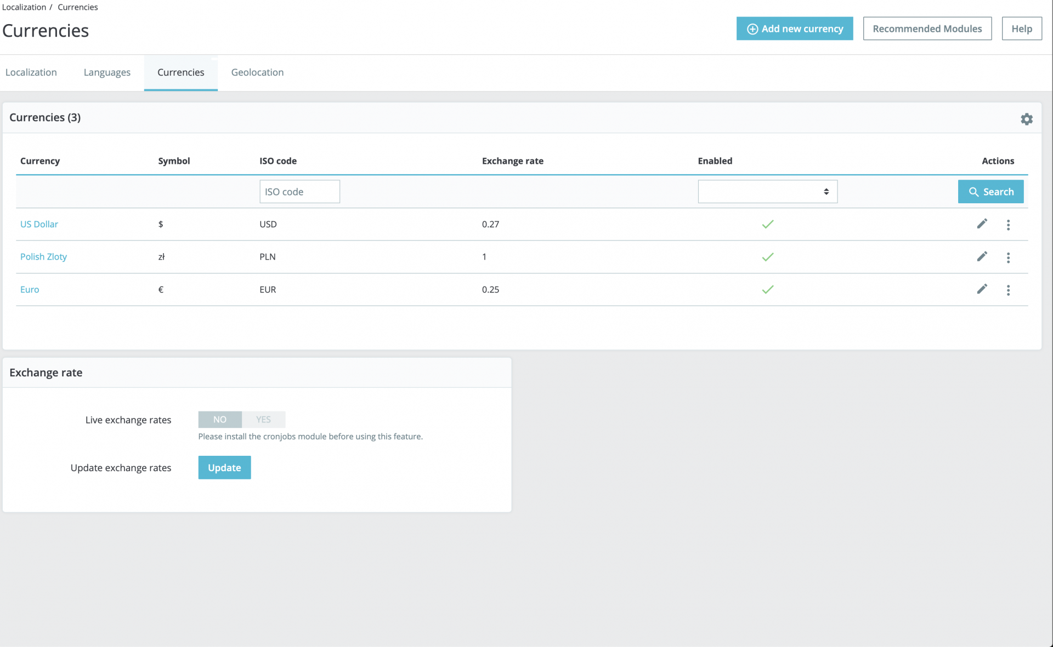Open the US Dollar currency link

tap(39, 224)
